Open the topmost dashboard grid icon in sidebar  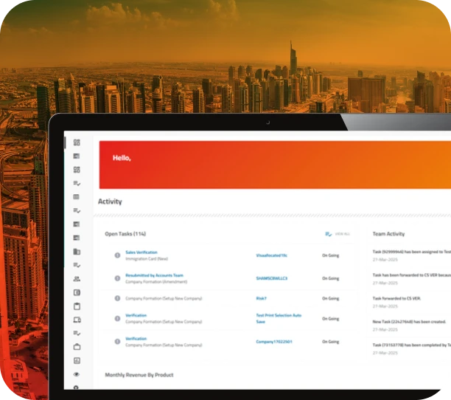[x=77, y=142]
